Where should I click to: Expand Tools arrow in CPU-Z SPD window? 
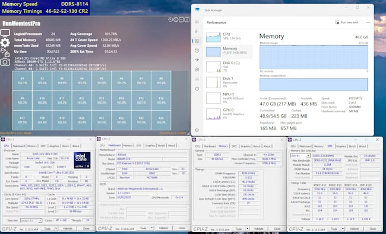pyautogui.click(x=343, y=229)
